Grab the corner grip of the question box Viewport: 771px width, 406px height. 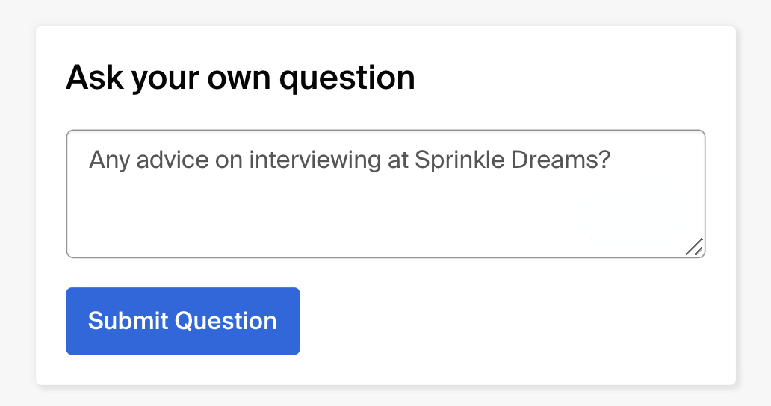[x=696, y=248]
